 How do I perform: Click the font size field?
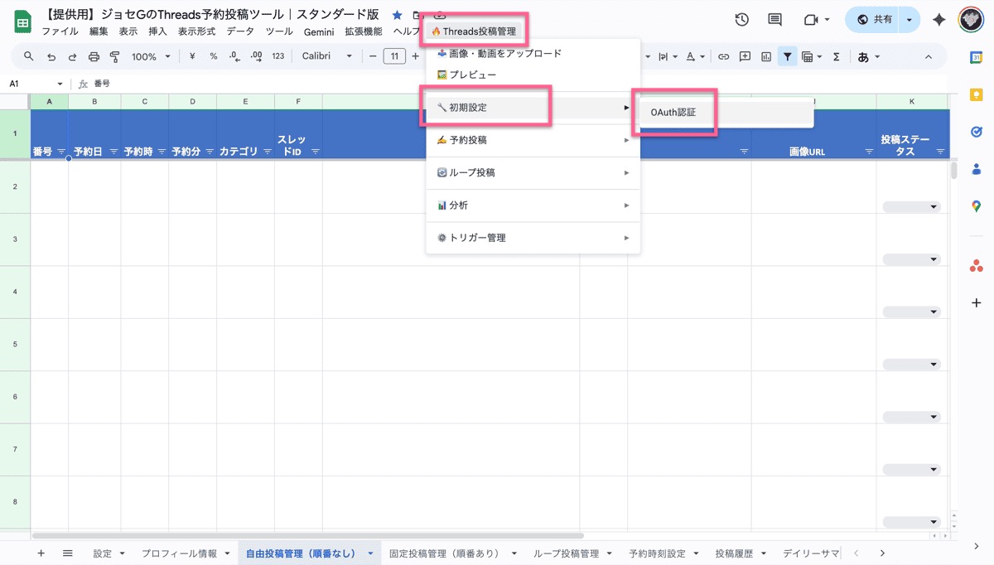pos(394,56)
